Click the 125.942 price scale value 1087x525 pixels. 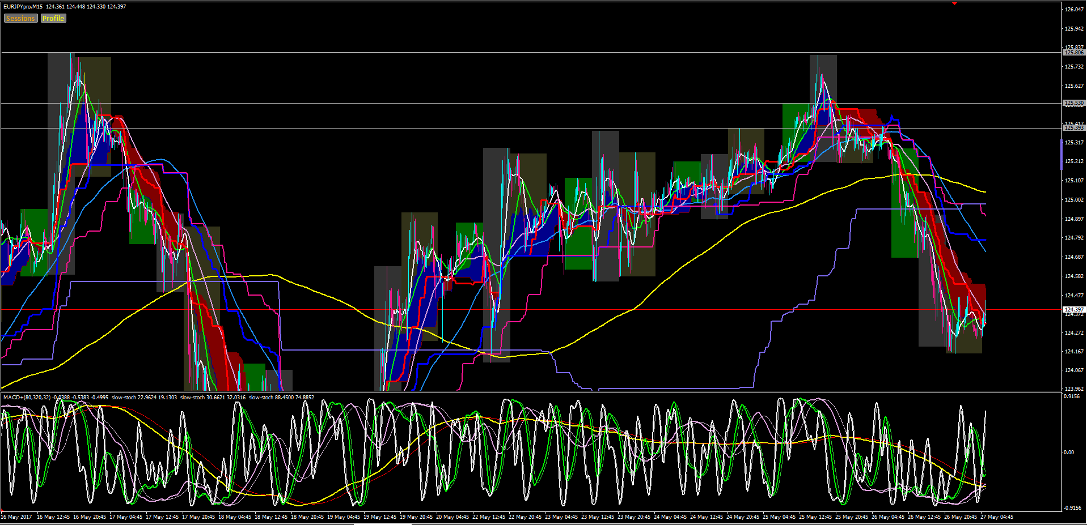pos(1074,29)
